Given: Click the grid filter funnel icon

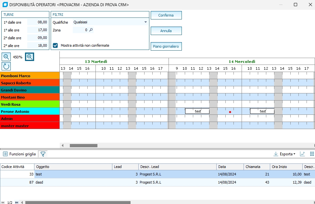Looking at the screenshot, I should point(43,154).
